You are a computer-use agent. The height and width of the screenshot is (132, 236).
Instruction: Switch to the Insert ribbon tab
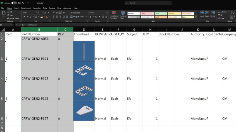coord(16,8)
